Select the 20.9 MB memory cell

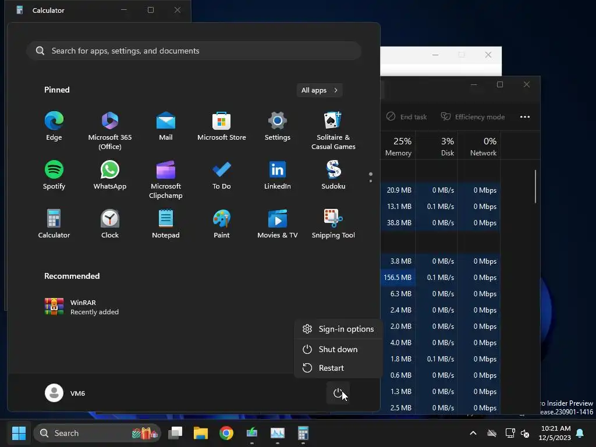coord(398,190)
